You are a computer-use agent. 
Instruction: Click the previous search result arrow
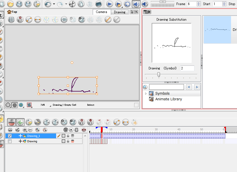click(x=189, y=87)
